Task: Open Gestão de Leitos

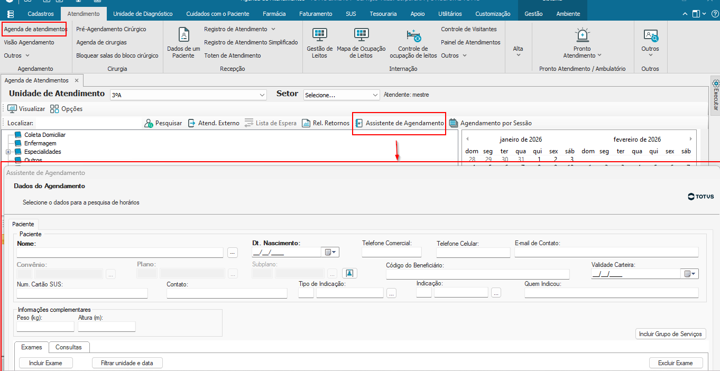Action: point(320,43)
